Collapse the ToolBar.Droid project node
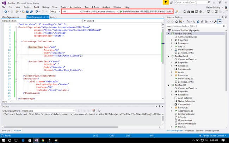229x143 pixels. [x=168, y=56]
